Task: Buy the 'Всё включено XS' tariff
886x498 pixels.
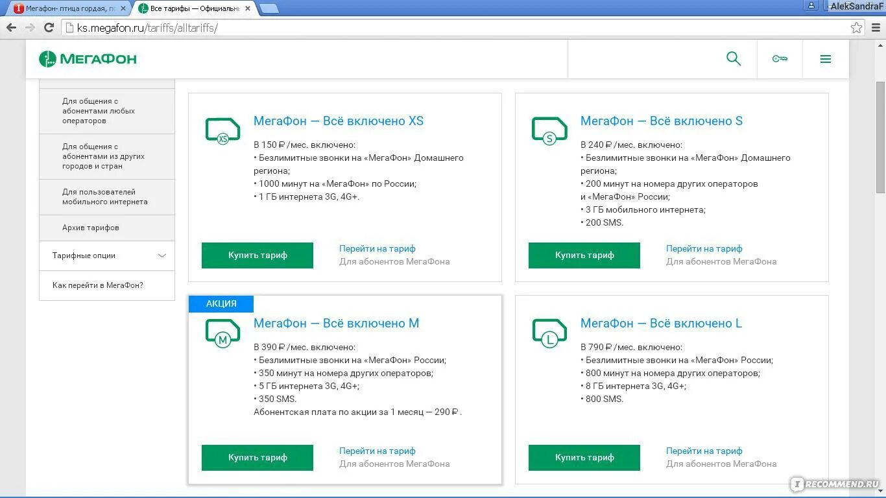Action: point(257,255)
